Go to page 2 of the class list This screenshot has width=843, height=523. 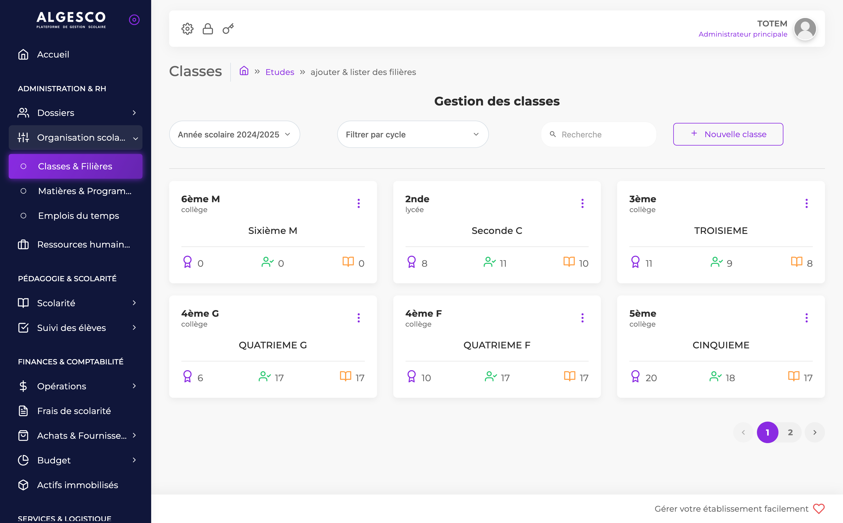790,432
